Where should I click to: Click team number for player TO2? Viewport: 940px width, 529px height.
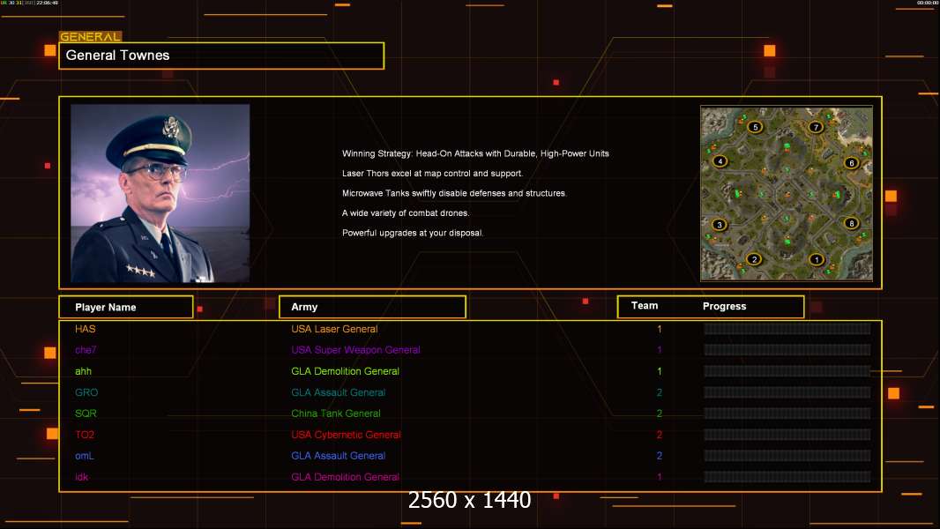tap(660, 435)
